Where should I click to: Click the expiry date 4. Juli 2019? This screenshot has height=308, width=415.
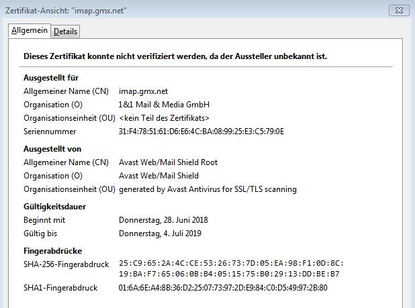click(160, 234)
